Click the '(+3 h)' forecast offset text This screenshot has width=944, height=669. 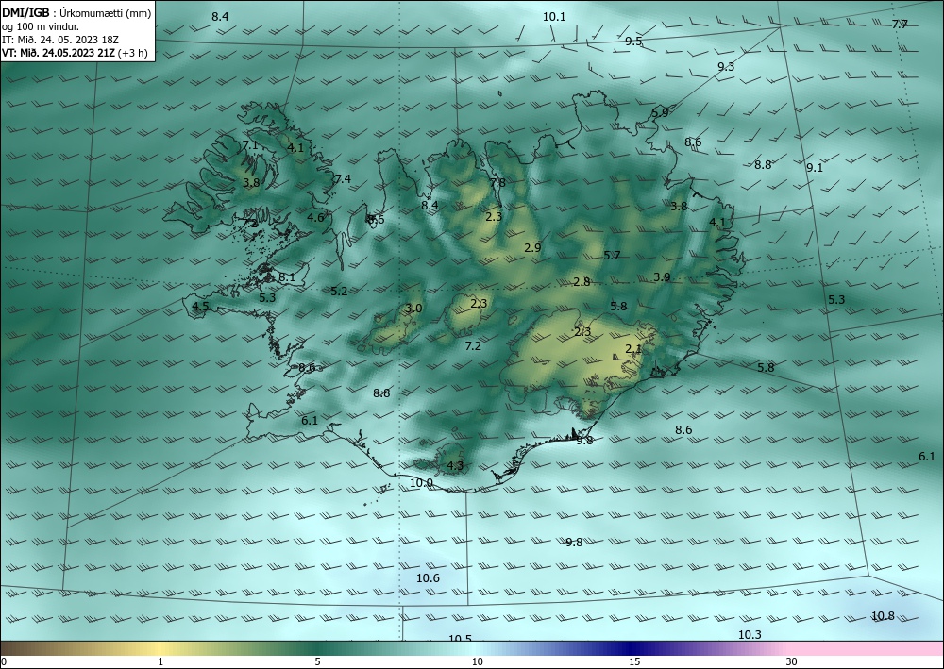click(133, 52)
